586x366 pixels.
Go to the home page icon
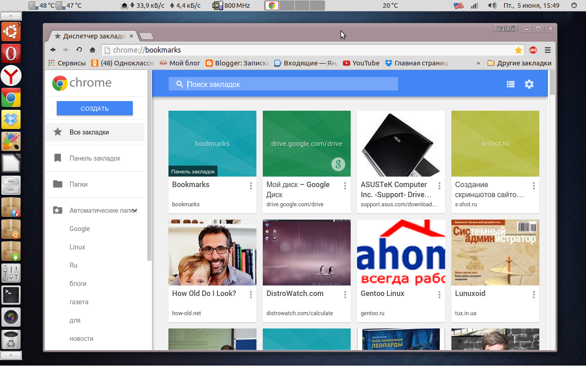tap(92, 50)
